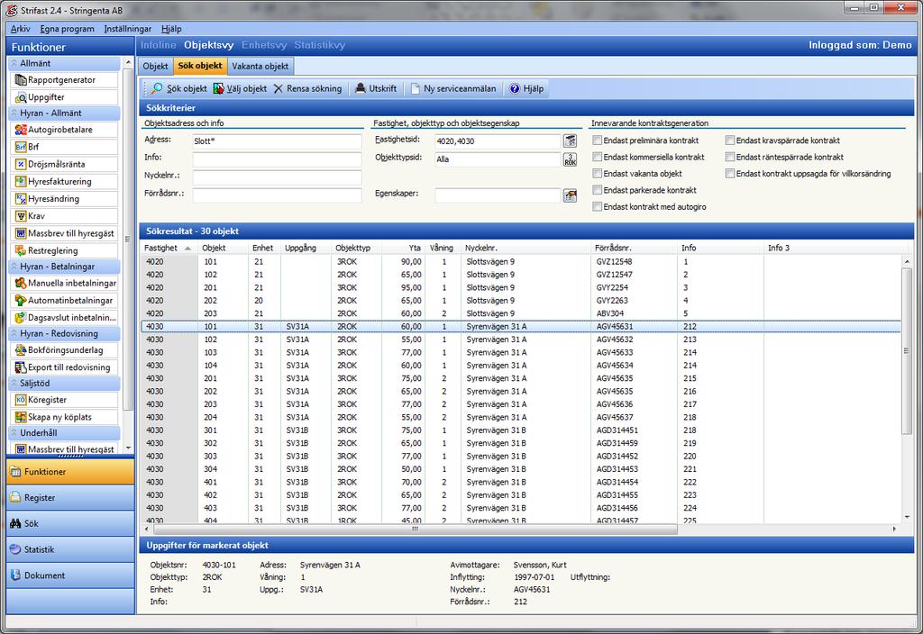Focus the Nyckelnr. search field
This screenshot has height=634, width=923.
point(278,177)
